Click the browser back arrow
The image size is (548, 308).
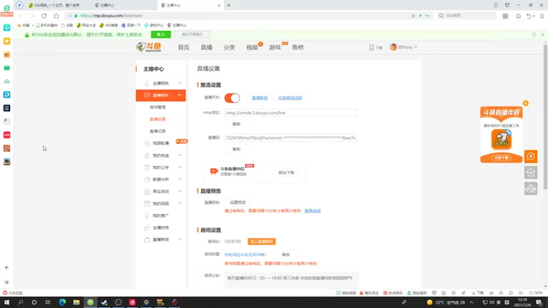pyautogui.click(x=21, y=16)
